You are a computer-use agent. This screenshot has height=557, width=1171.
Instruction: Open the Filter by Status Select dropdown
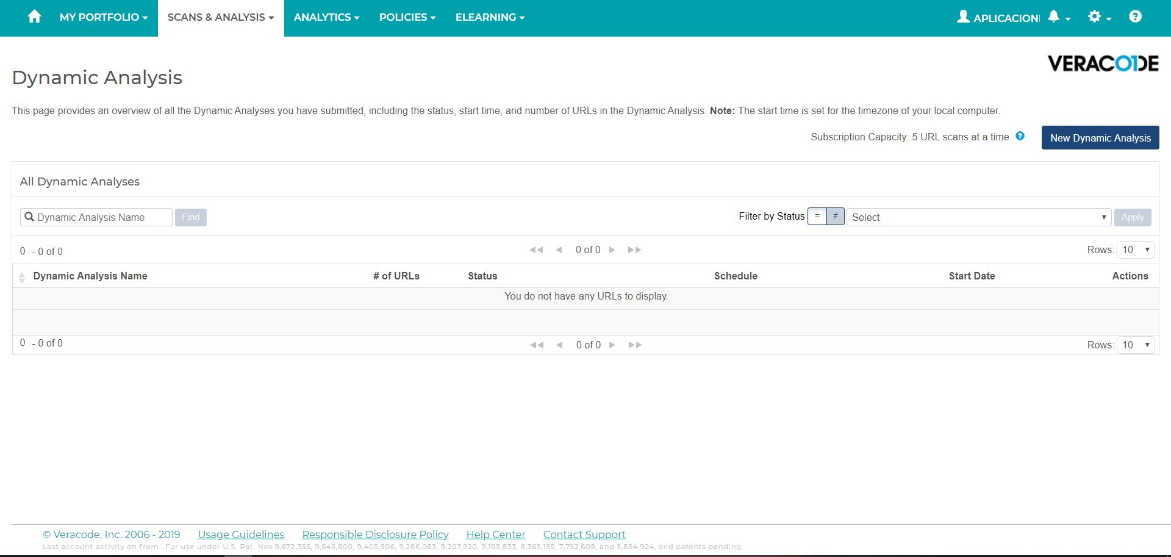pyautogui.click(x=979, y=217)
